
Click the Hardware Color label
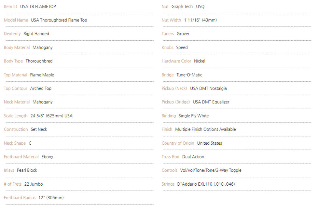click(176, 61)
